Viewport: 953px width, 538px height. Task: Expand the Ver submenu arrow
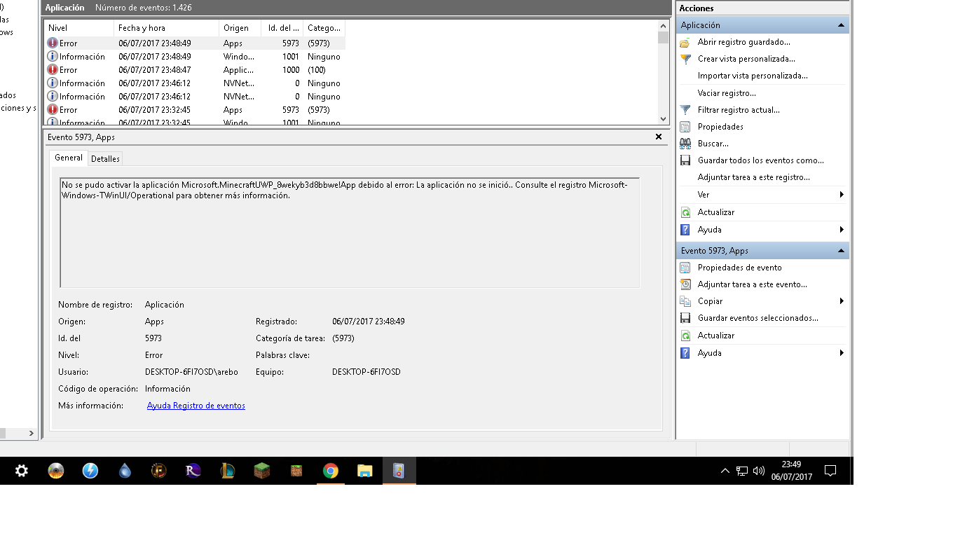(842, 195)
